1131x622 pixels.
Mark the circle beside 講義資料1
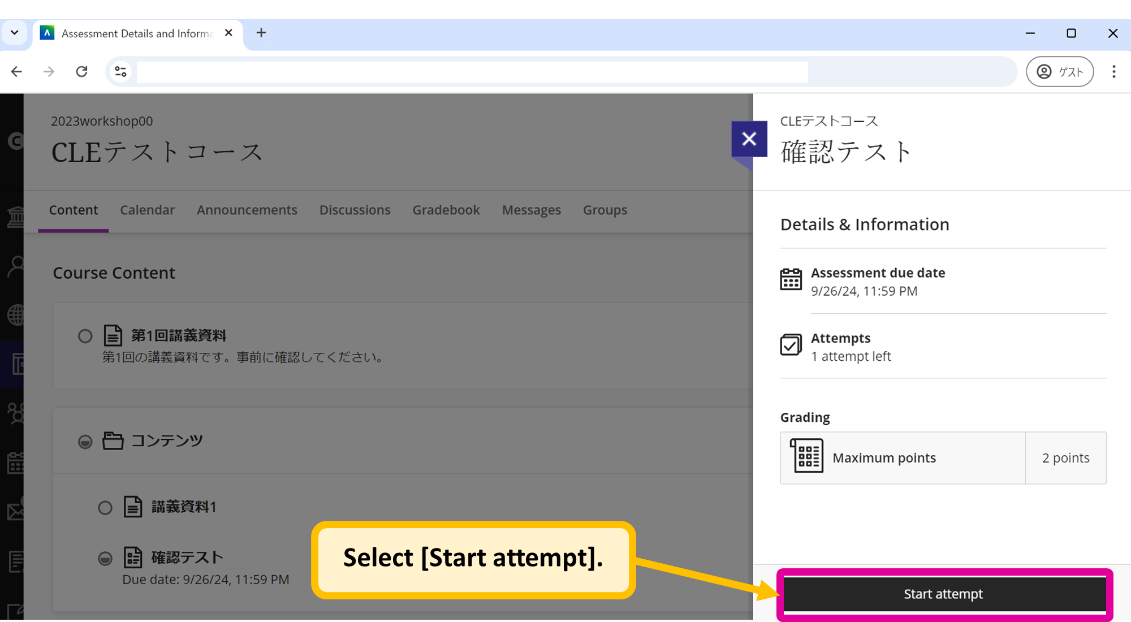click(105, 507)
